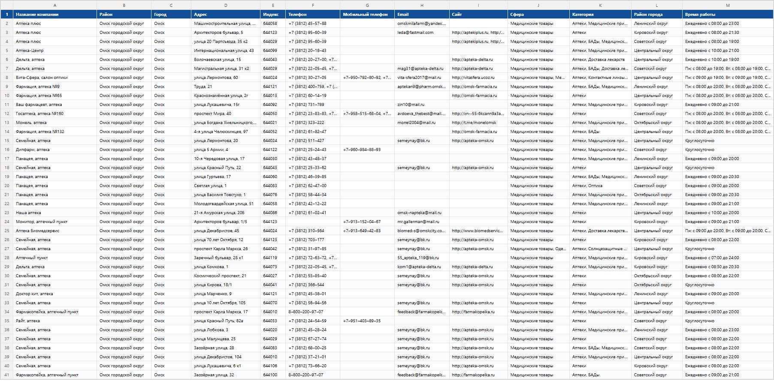Click the 'Email' header cell
The image size is (774, 387).
click(x=422, y=14)
